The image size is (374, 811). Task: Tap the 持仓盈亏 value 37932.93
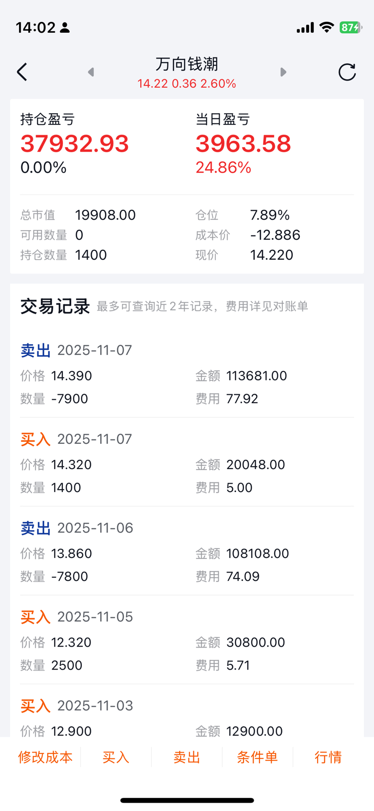[75, 144]
